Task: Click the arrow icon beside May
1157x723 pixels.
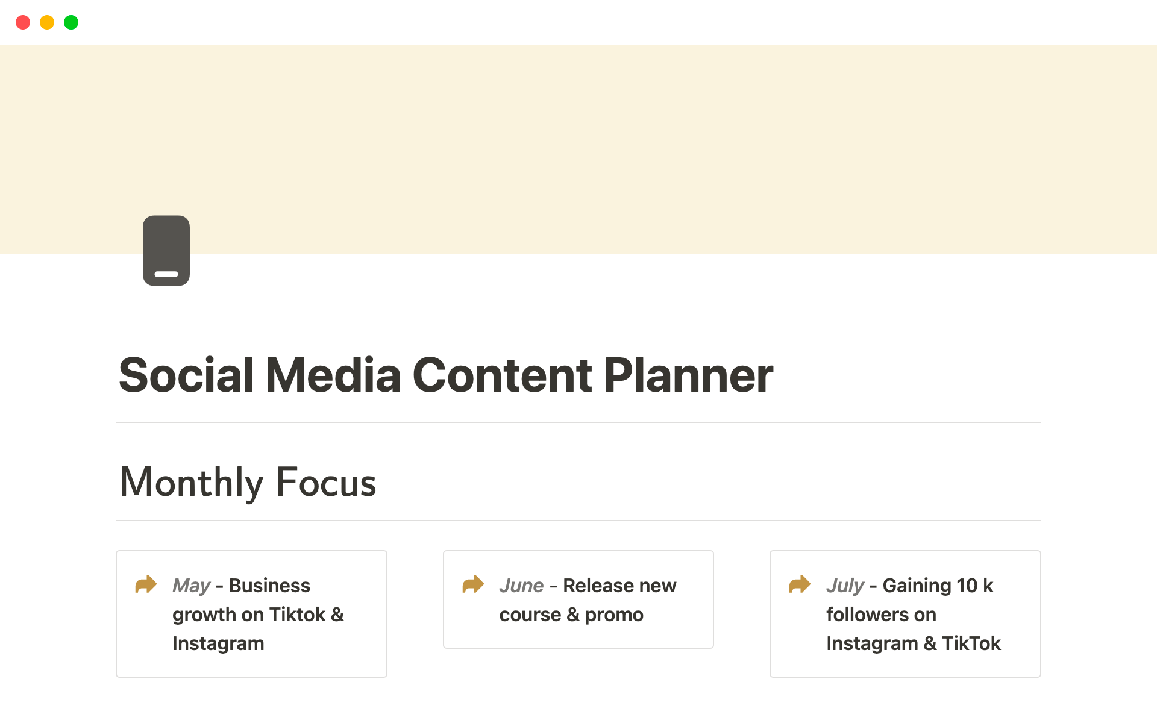Action: pyautogui.click(x=146, y=584)
